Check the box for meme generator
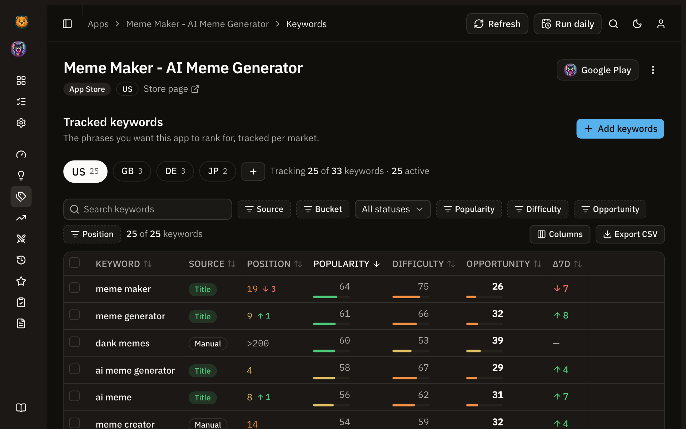The height and width of the screenshot is (429, 686). (x=74, y=315)
